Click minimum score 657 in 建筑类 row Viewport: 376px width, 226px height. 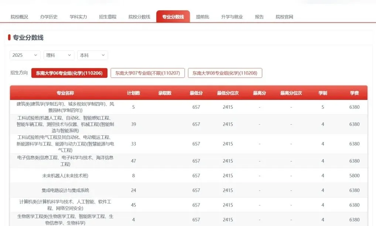196,107
